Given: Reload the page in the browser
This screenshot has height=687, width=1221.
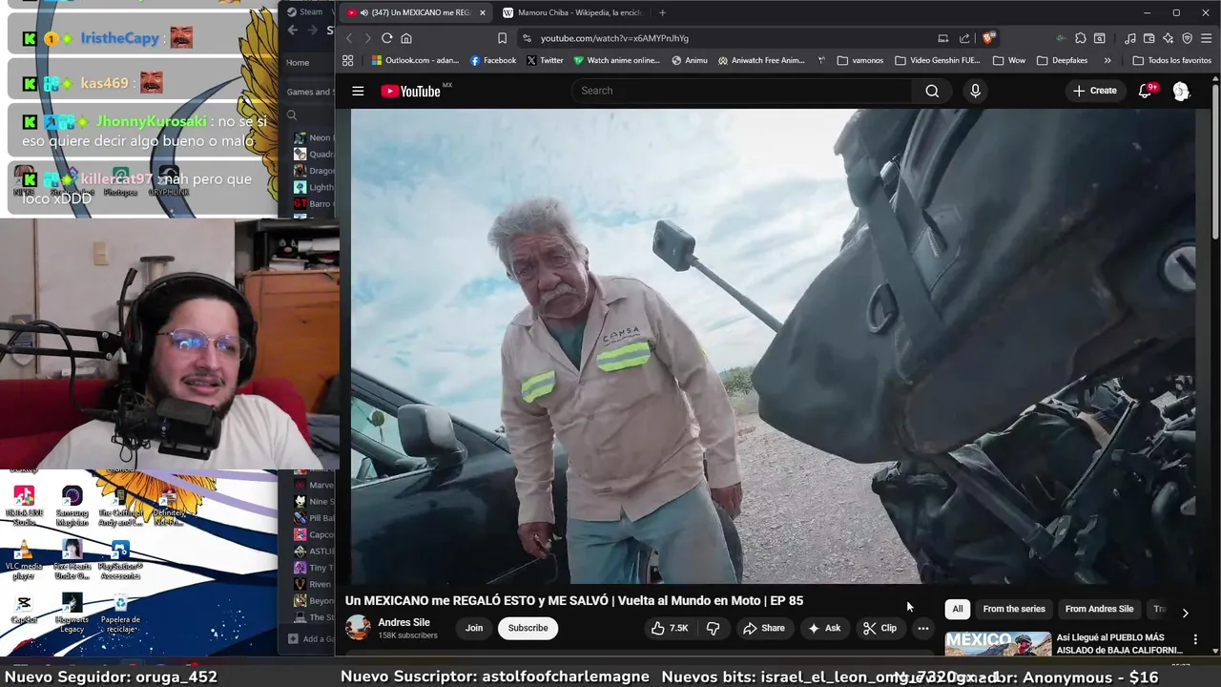Looking at the screenshot, I should click(386, 38).
